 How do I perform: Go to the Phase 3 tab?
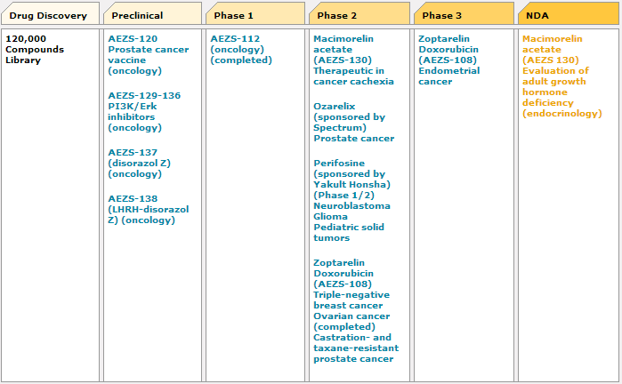click(442, 15)
